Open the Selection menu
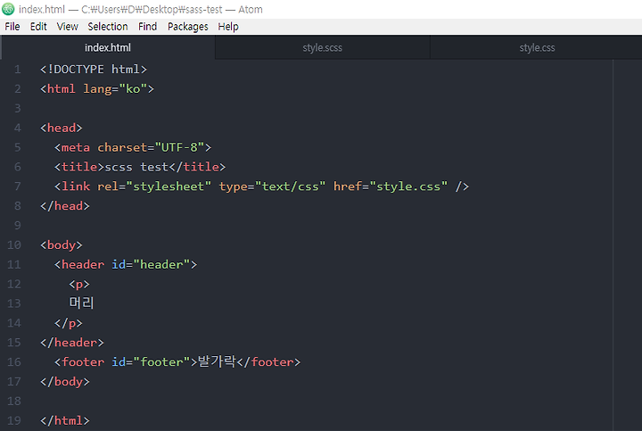 tap(108, 27)
